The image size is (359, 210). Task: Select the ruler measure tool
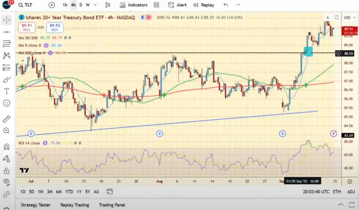pyautogui.click(x=7, y=119)
